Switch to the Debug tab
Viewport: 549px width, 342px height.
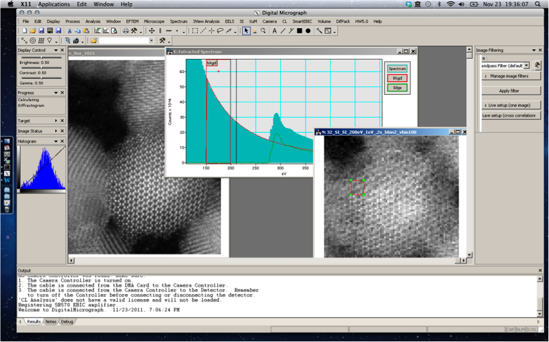(67, 322)
